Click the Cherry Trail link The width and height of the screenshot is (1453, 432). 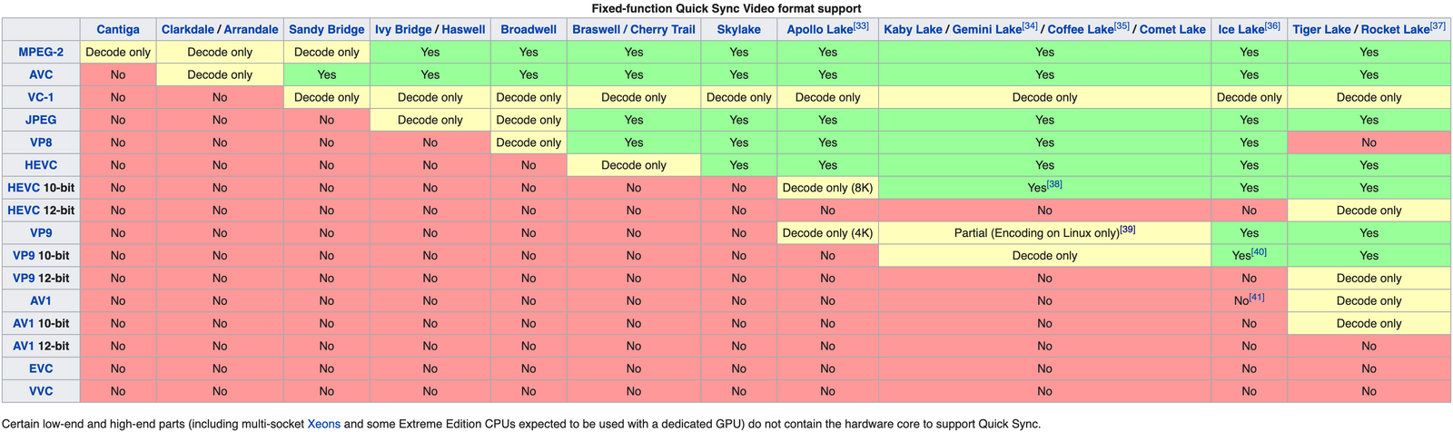663,30
